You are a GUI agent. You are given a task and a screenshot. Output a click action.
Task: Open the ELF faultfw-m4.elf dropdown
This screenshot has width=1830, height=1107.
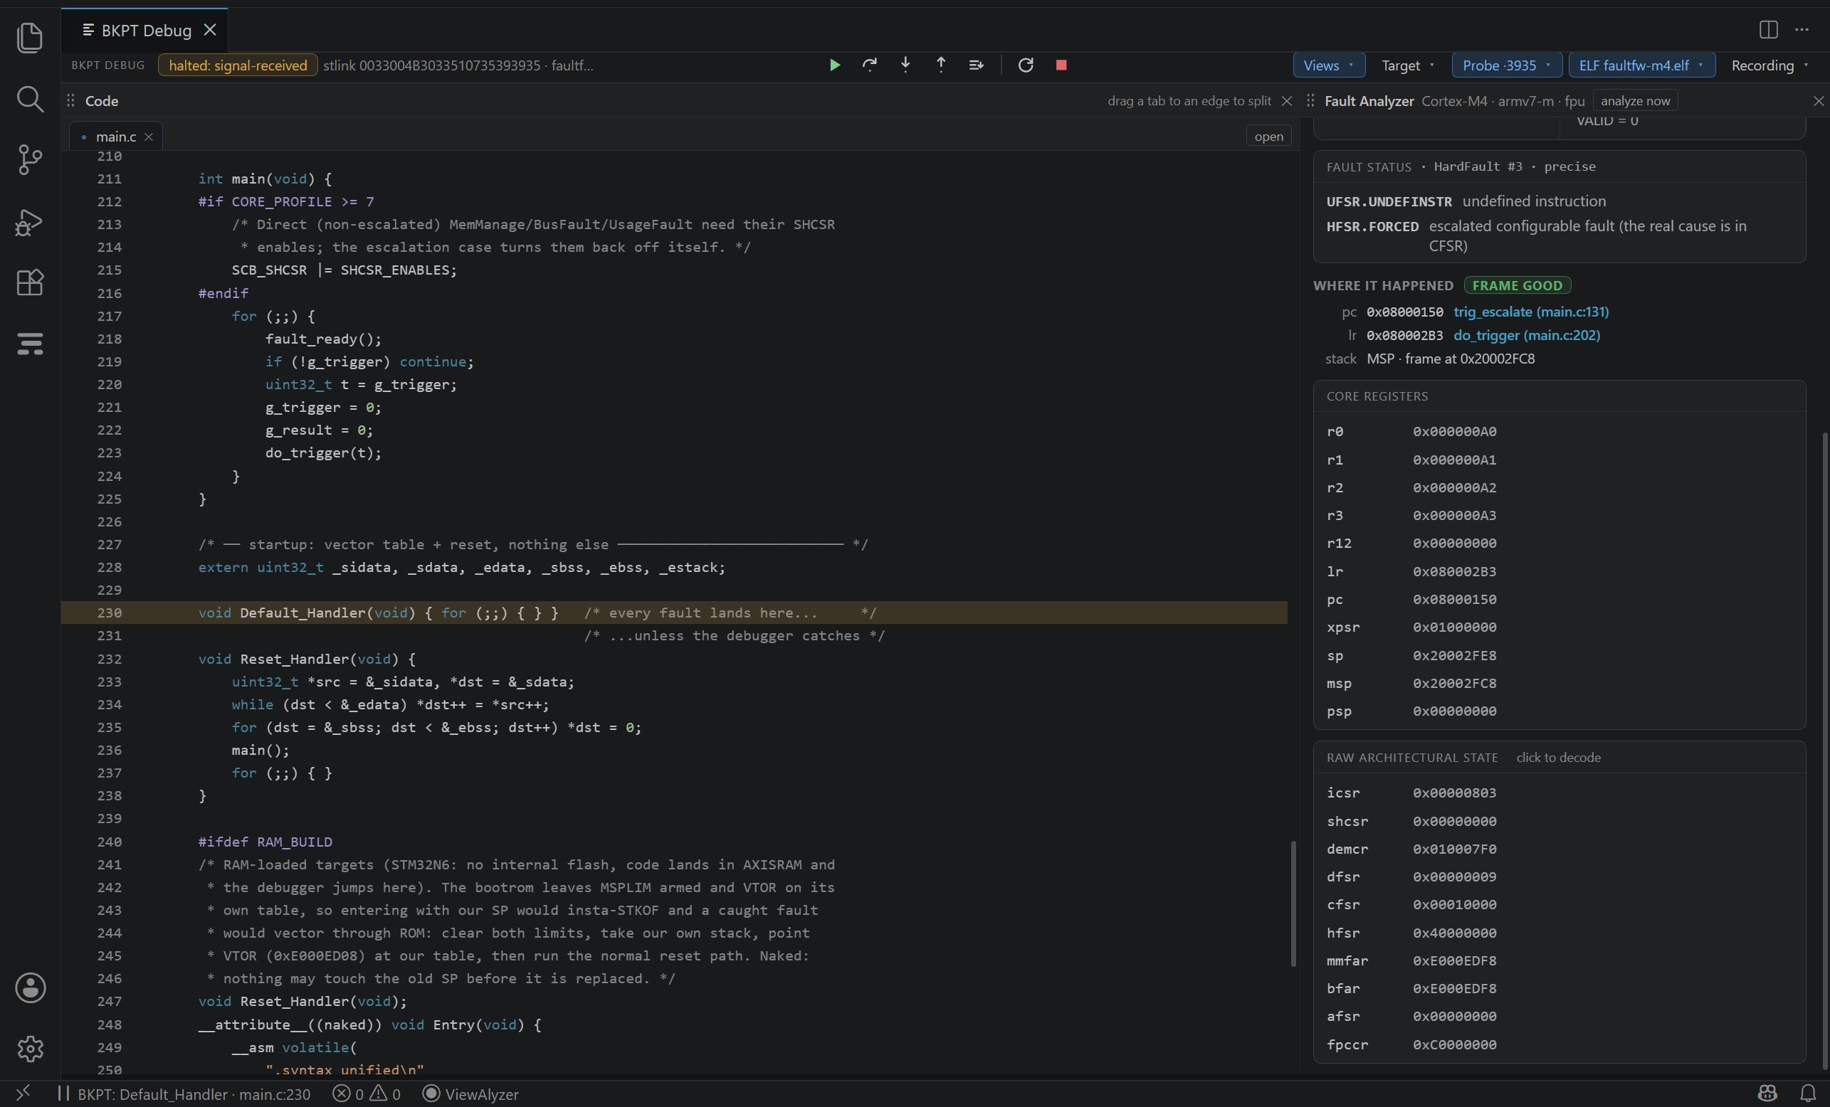click(x=1641, y=65)
